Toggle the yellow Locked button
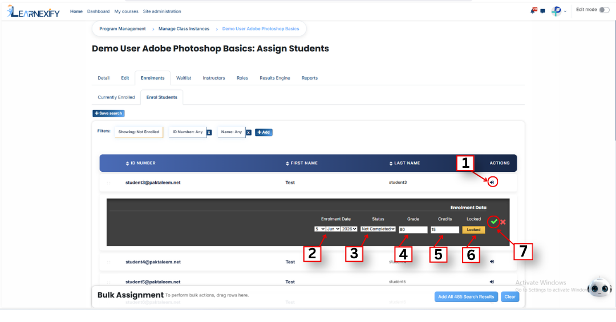Viewport: 616px width, 322px height. pyautogui.click(x=473, y=230)
